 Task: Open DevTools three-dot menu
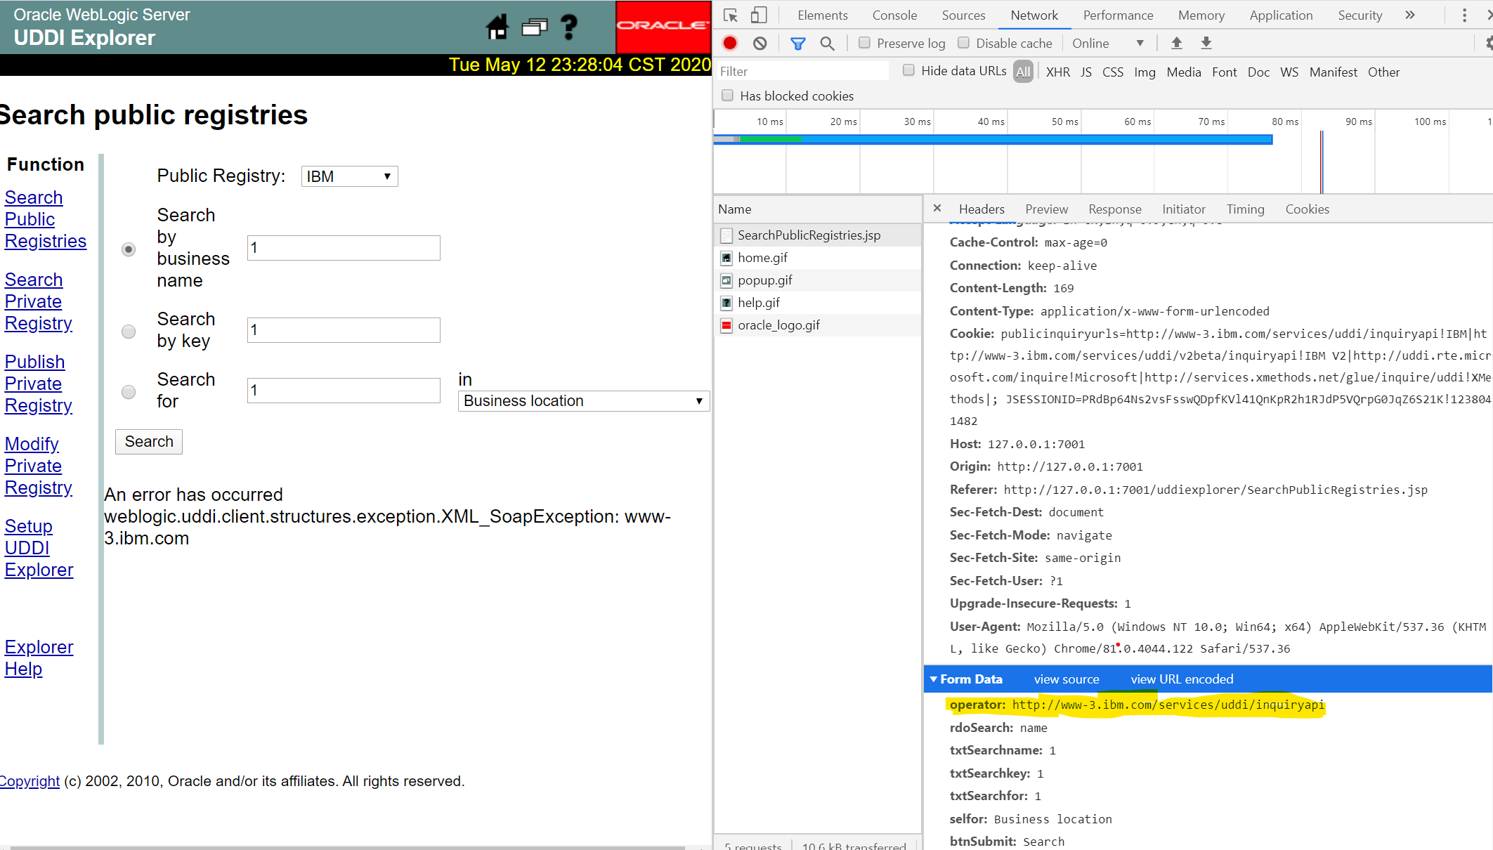tap(1465, 15)
